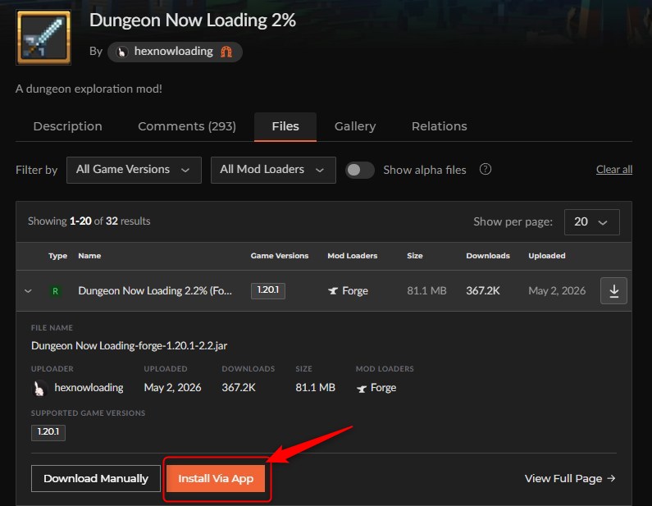Open the All Game Versions dropdown

134,170
